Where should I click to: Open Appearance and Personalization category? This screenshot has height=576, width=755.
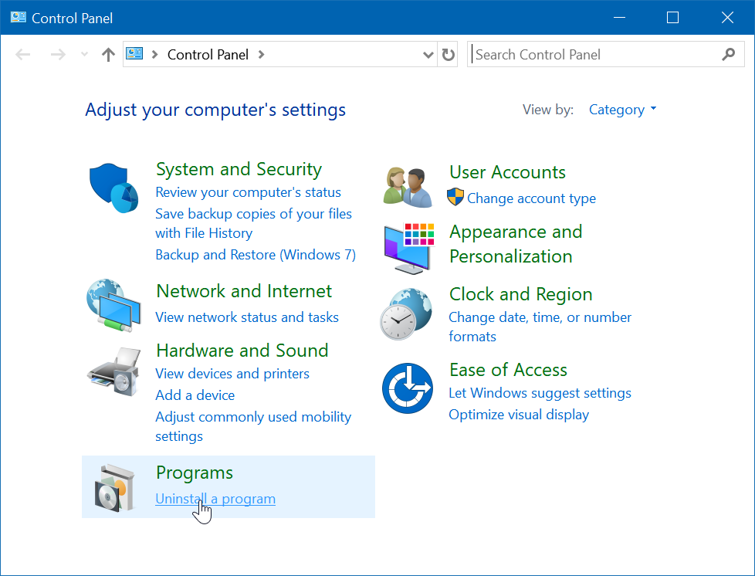point(516,244)
